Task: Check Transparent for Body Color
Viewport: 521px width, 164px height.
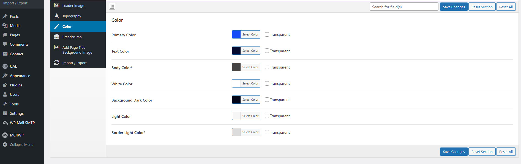Action: pos(267,67)
